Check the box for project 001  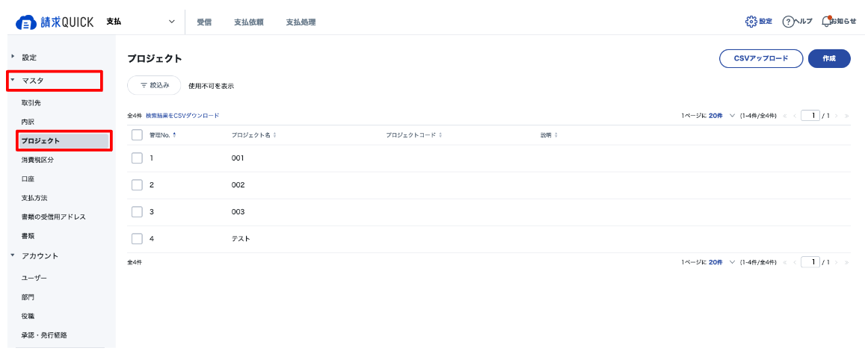138,158
